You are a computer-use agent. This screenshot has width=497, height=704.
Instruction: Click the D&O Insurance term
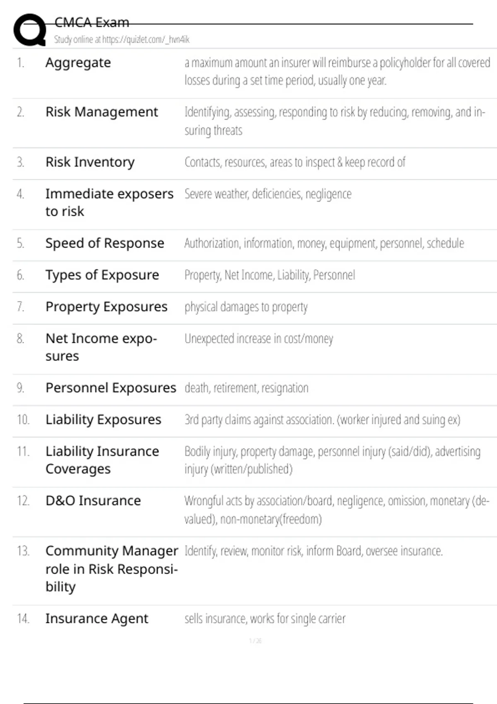tap(93, 501)
